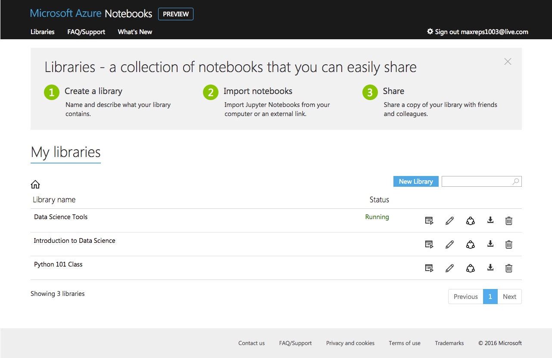Download the Introduction to Data Science library
This screenshot has height=358, width=552.
pos(490,244)
